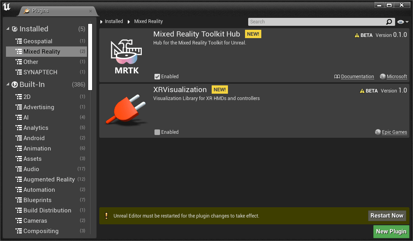The image size is (413, 241).
Task: Click the Mixed Reality breadcrumb
Action: click(149, 21)
